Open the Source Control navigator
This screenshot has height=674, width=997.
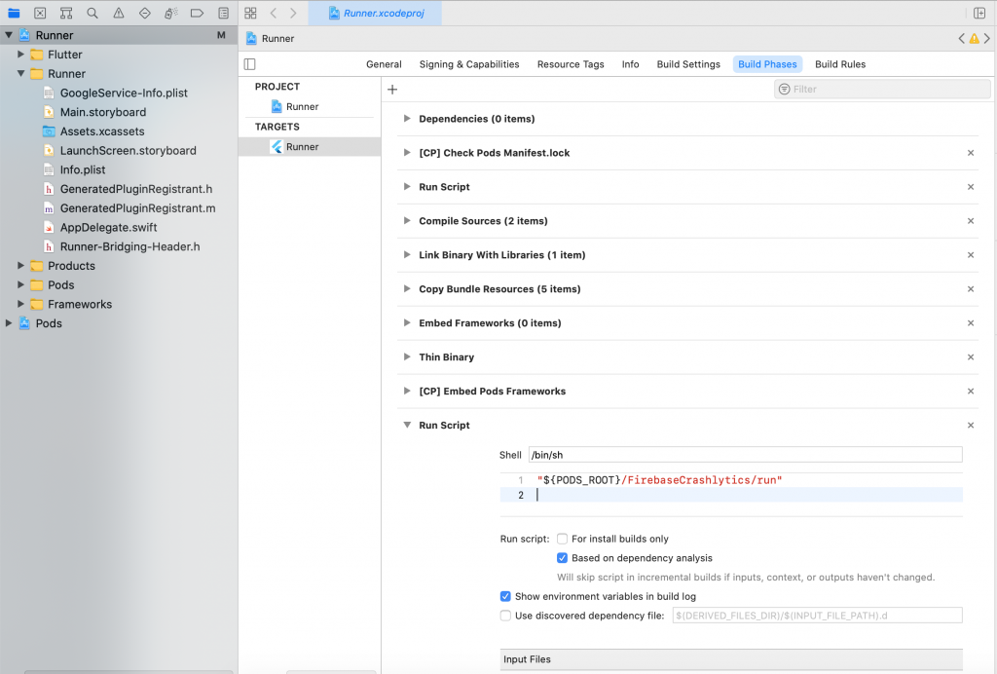point(40,13)
